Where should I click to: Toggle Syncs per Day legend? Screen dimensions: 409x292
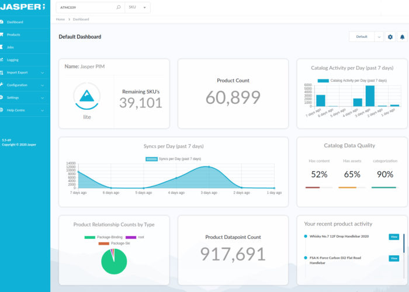[174, 159]
